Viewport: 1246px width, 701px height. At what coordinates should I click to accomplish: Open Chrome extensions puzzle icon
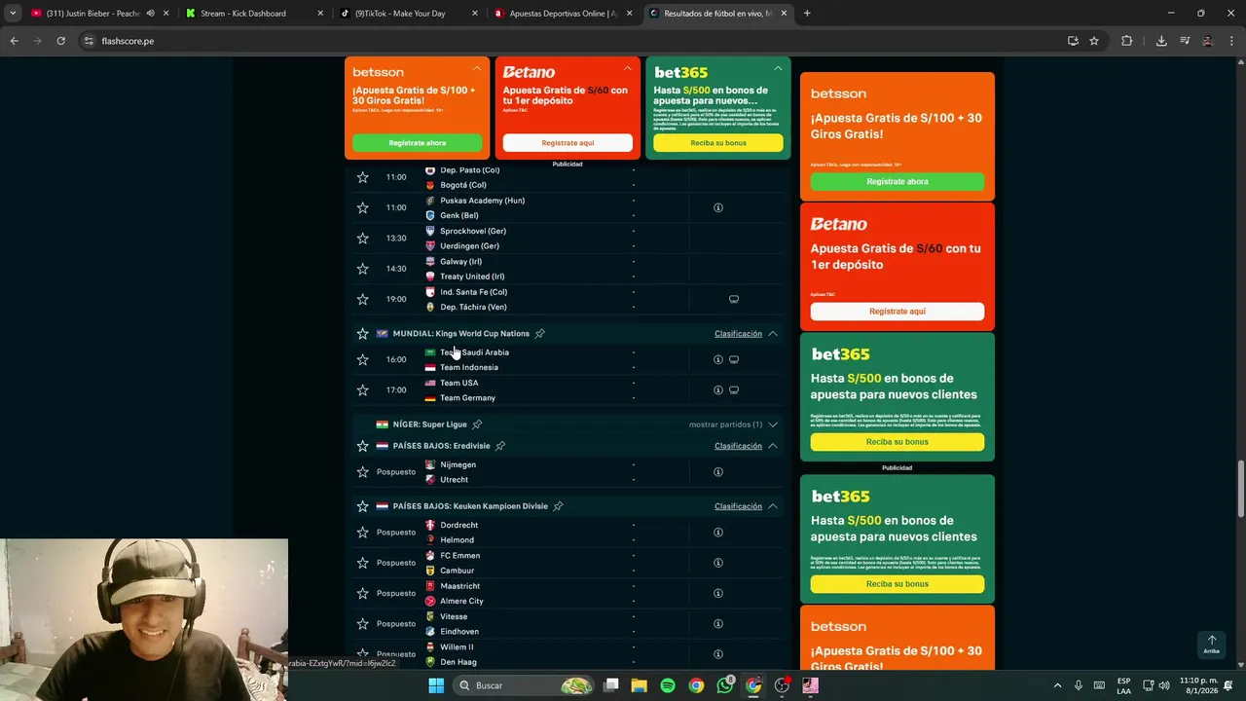1126,41
